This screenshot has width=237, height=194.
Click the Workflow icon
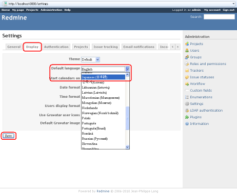[187, 84]
